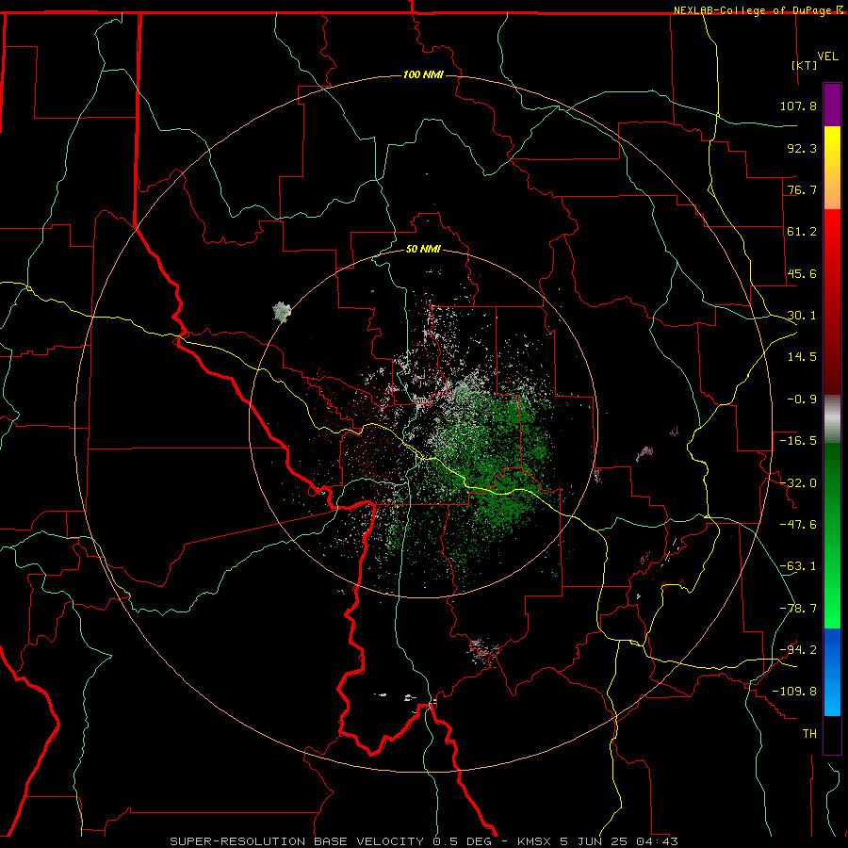The image size is (848, 848).
Task: Pick the dark TH segment of the velocity scale
Action: [x=832, y=734]
